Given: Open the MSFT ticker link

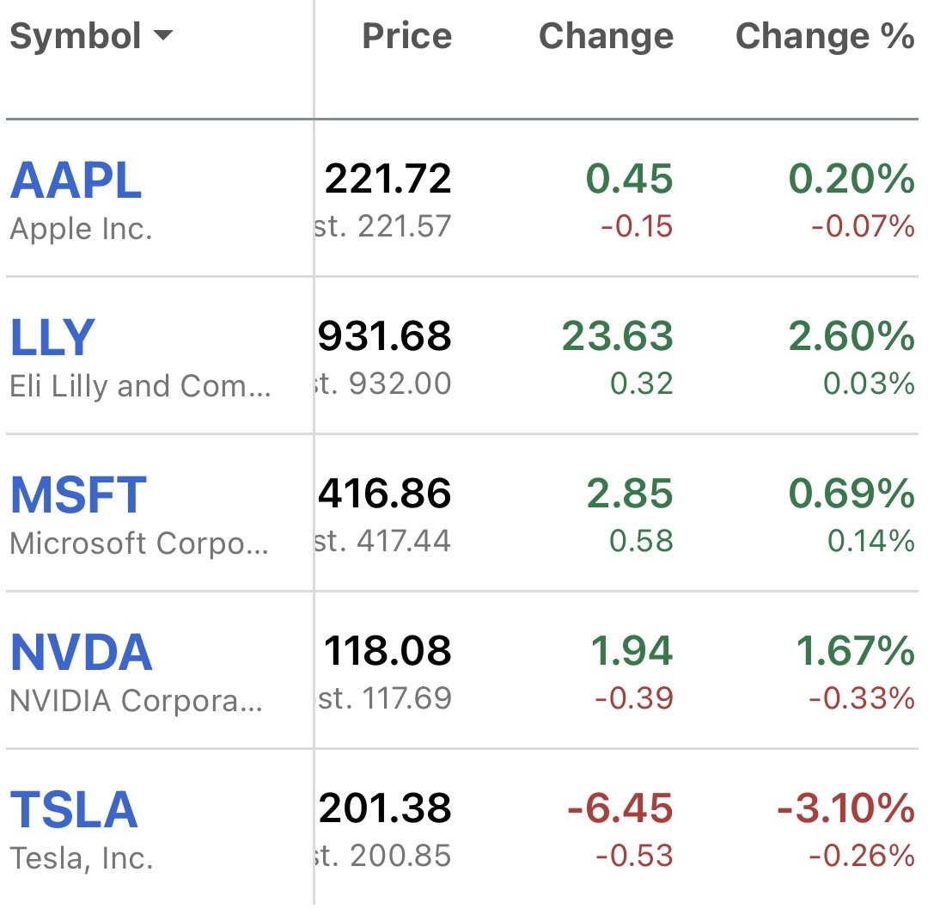Looking at the screenshot, I should [x=78, y=494].
